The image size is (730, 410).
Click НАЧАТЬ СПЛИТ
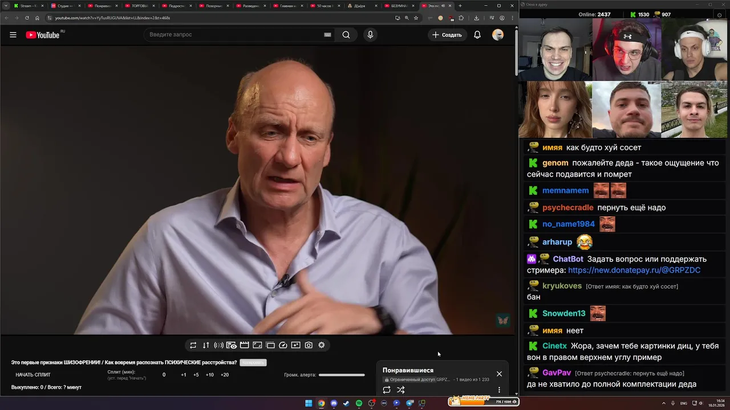33,375
